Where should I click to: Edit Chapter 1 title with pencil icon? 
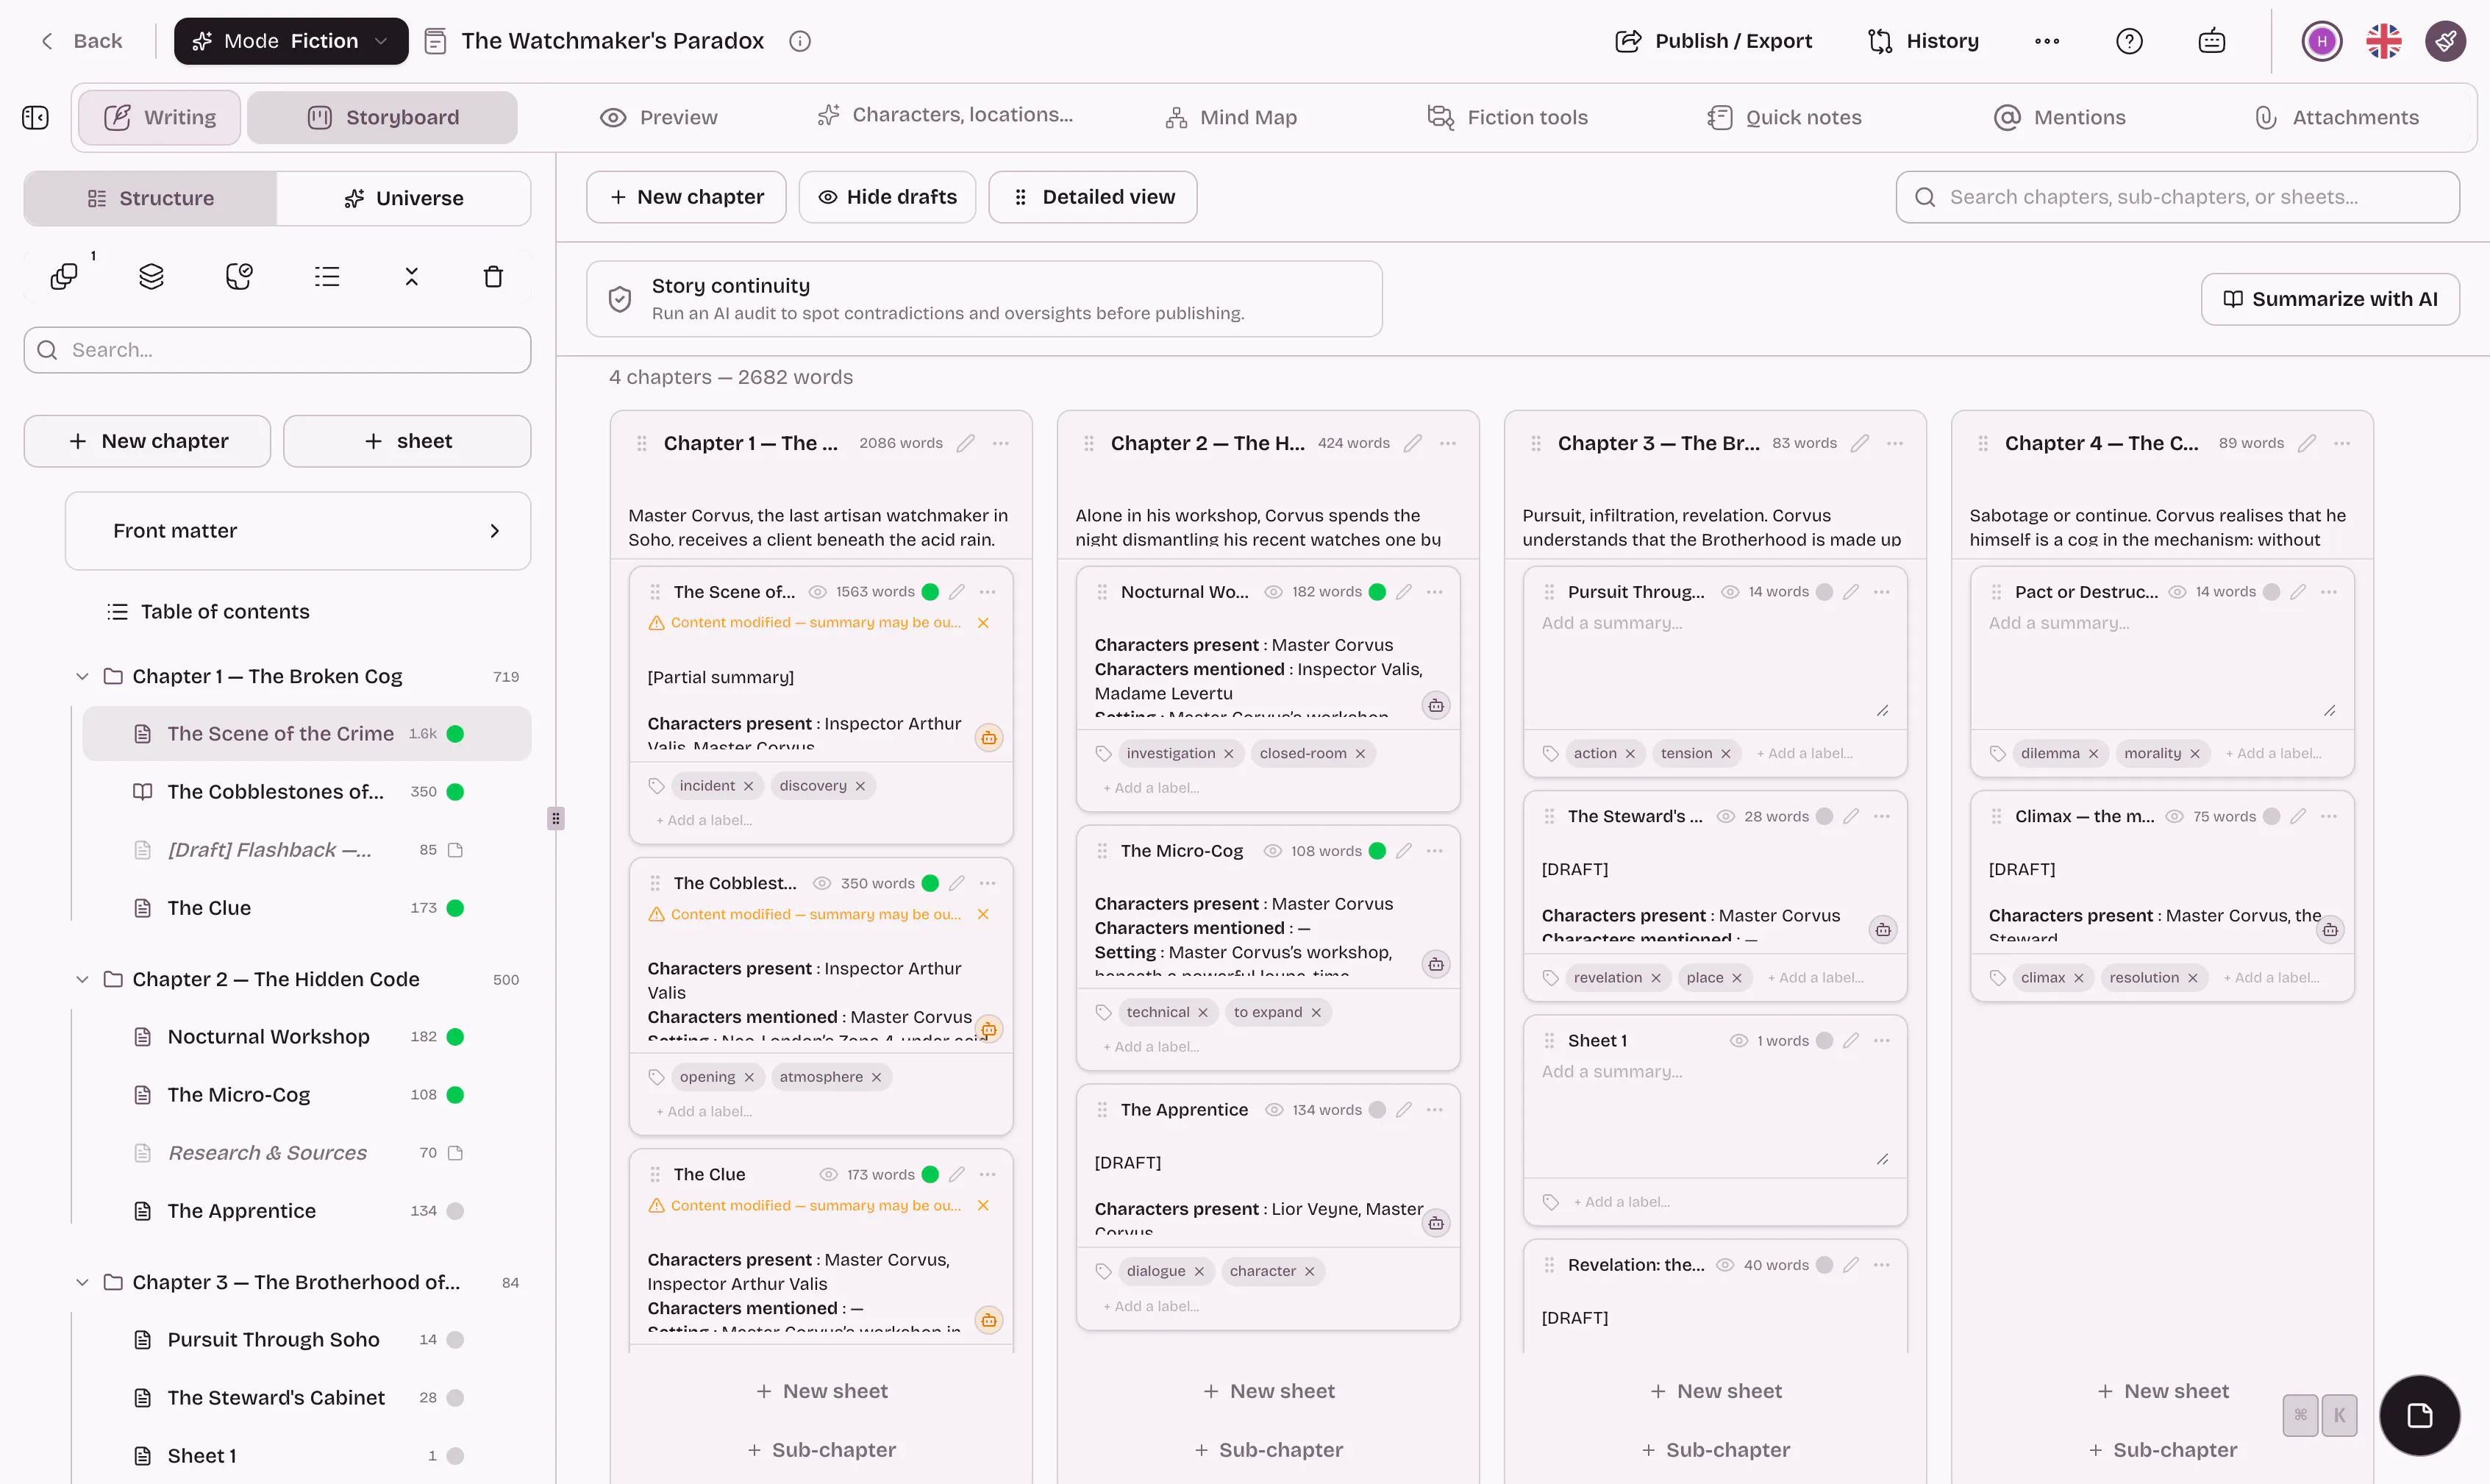[x=965, y=443]
